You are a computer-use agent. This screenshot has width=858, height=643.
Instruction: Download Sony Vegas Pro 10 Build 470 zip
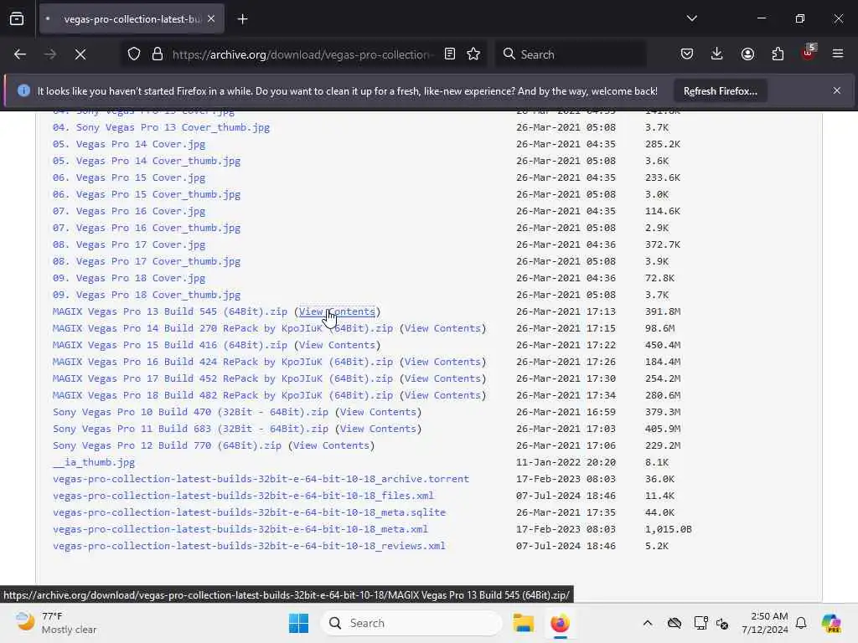point(190,412)
